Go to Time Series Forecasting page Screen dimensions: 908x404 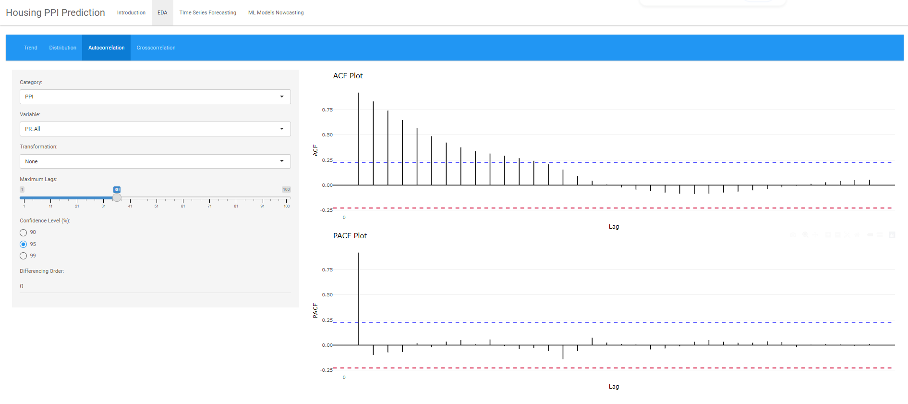[x=207, y=12]
